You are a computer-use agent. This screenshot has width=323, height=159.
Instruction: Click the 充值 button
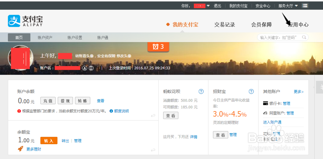(48, 101)
